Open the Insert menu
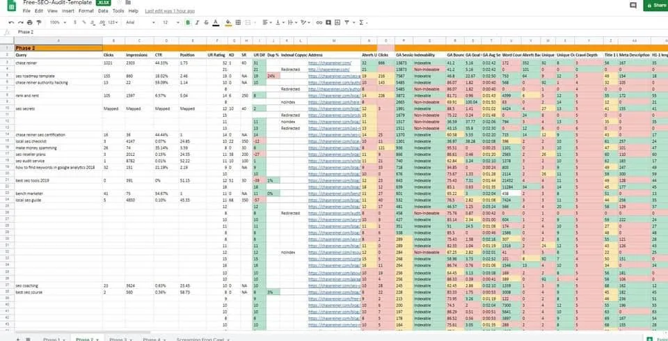668x341 pixels. click(68, 10)
